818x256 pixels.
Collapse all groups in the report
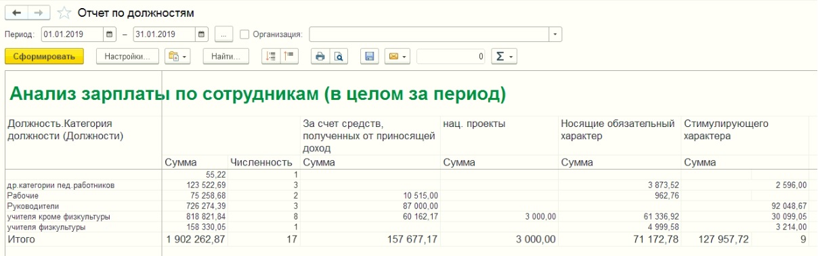(x=289, y=56)
